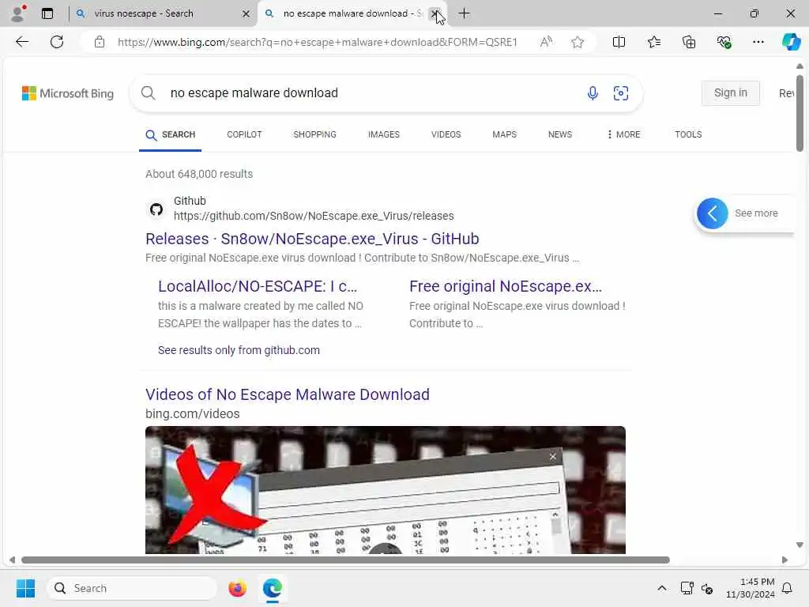Open the Favorites list icon

click(x=653, y=42)
